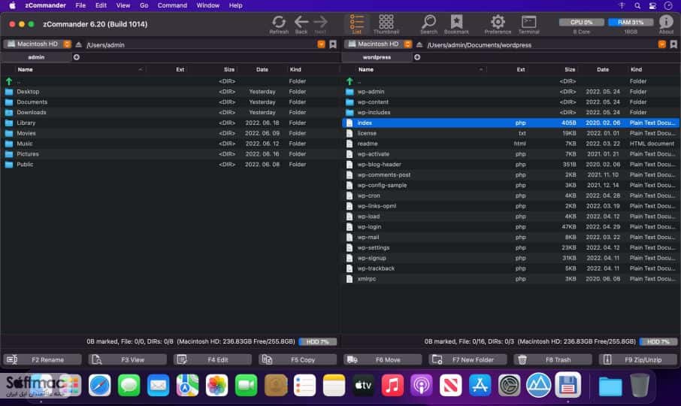Viewport: 681px width, 406px height.
Task: Open Safari from the Dock
Action: click(x=99, y=385)
